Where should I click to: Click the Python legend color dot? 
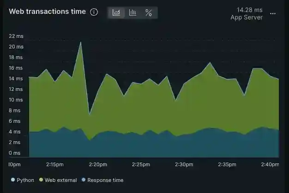(x=13, y=180)
